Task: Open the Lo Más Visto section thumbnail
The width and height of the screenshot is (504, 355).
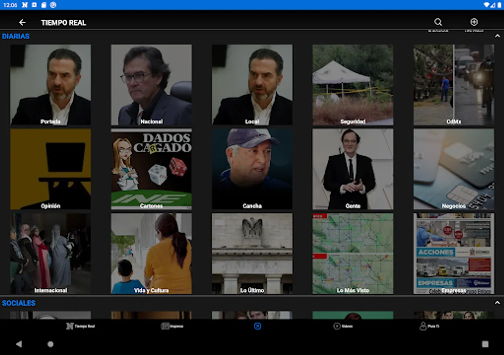Action: point(353,254)
